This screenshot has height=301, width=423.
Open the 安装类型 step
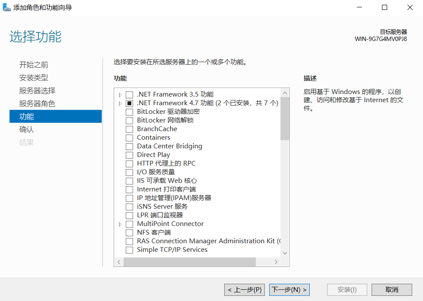coord(34,78)
